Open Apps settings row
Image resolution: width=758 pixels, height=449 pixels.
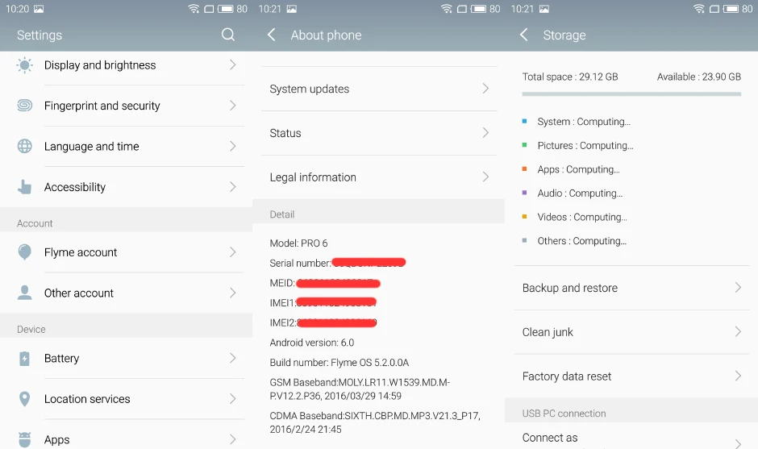(x=126, y=434)
